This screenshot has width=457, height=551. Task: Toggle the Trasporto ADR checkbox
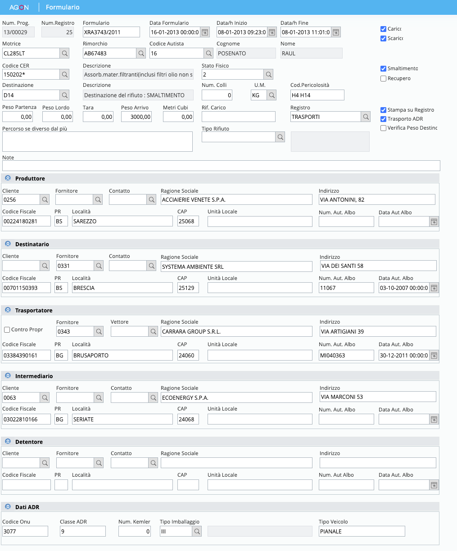pyautogui.click(x=384, y=119)
